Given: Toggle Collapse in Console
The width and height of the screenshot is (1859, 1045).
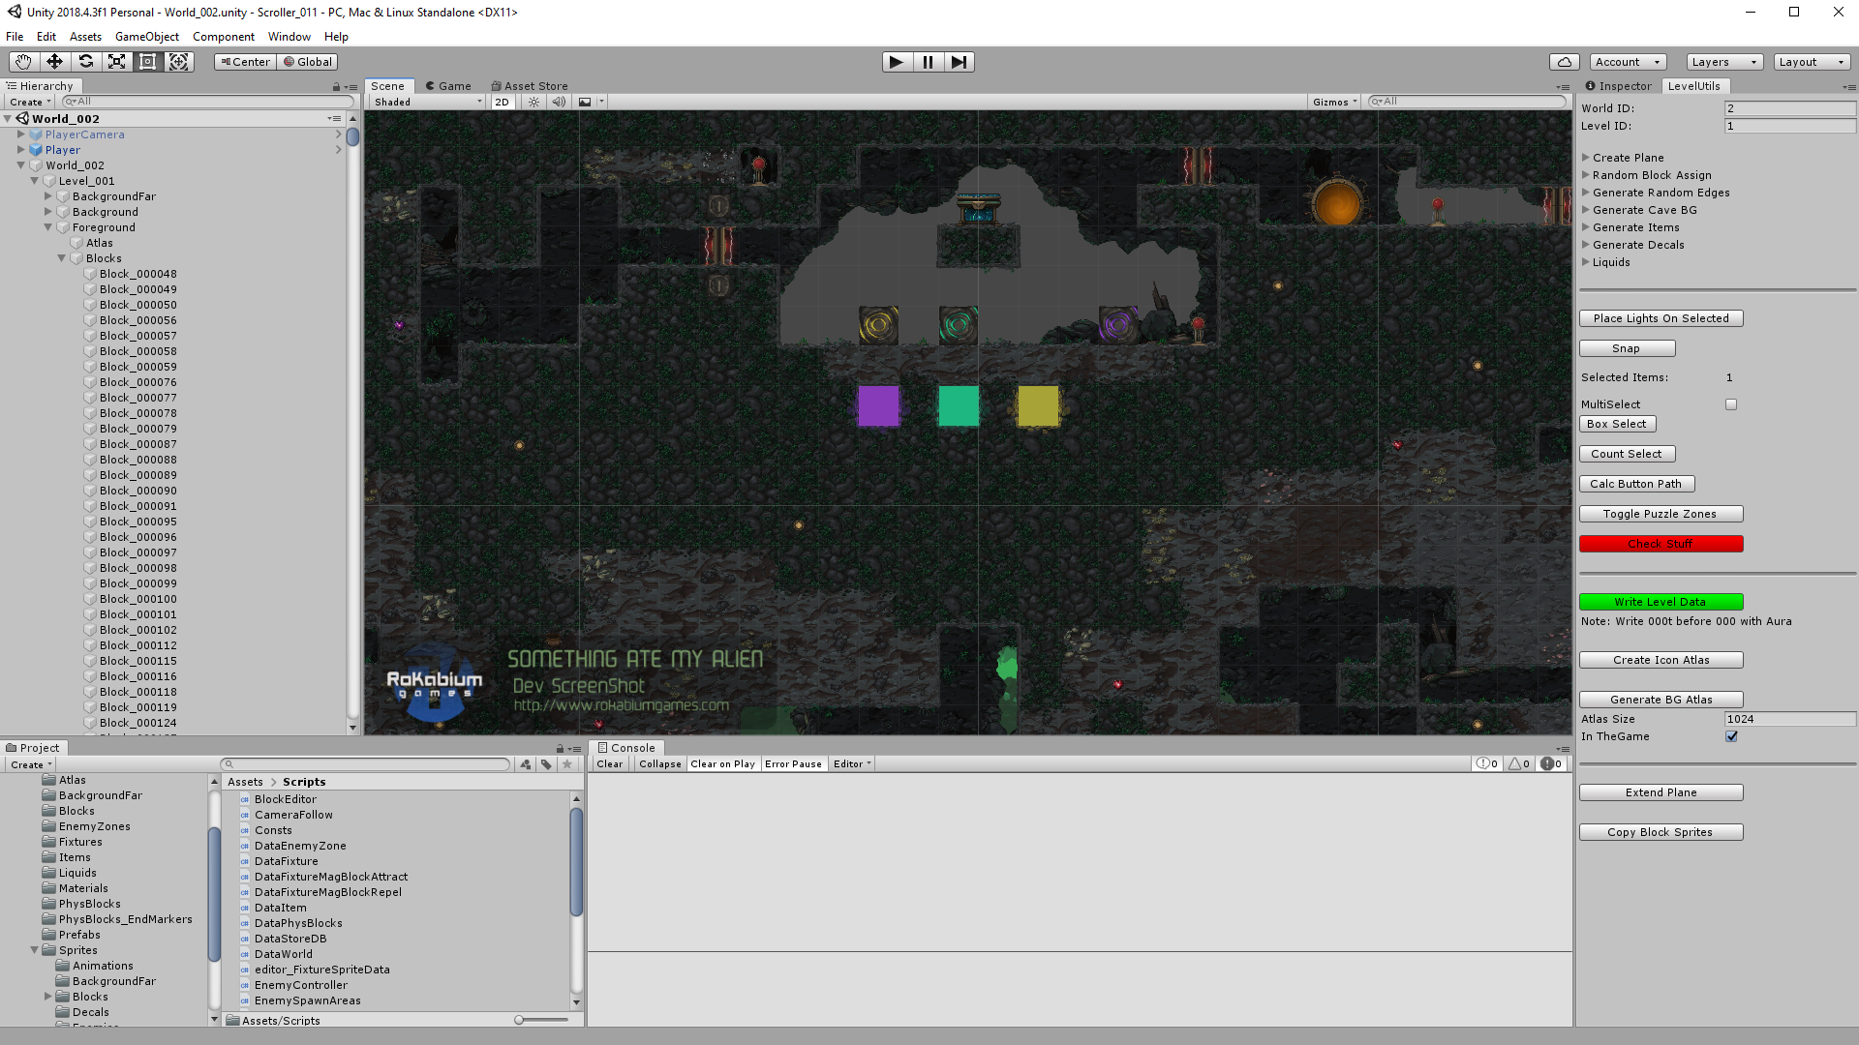Looking at the screenshot, I should 660,764.
